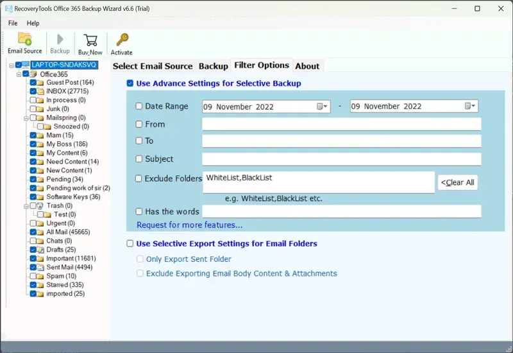The height and width of the screenshot is (353, 513).
Task: Switch to the Select Email Source tab
Action: [152, 66]
